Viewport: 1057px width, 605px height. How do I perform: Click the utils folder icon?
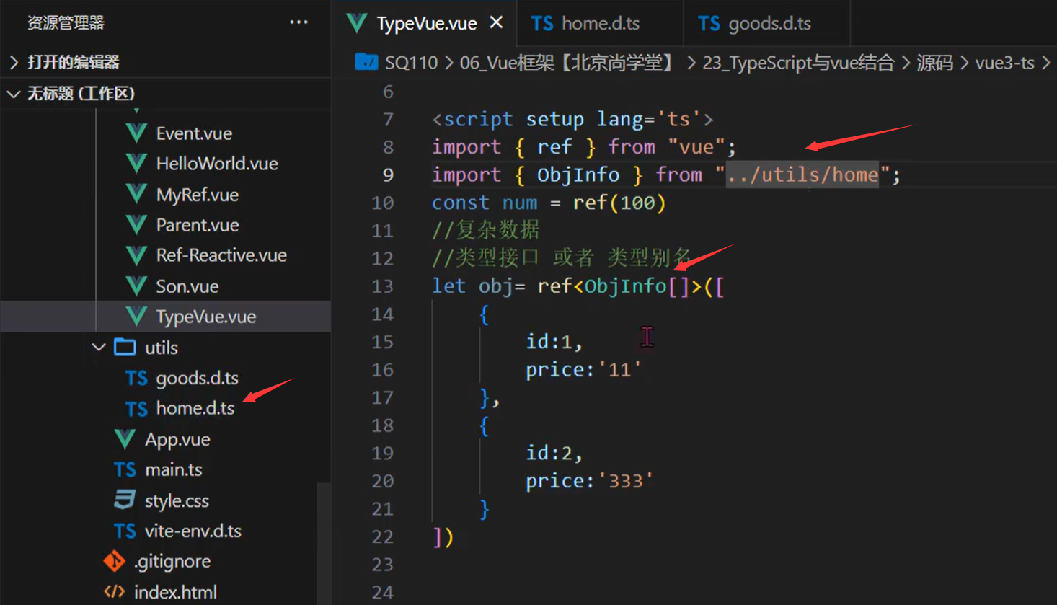[x=125, y=347]
